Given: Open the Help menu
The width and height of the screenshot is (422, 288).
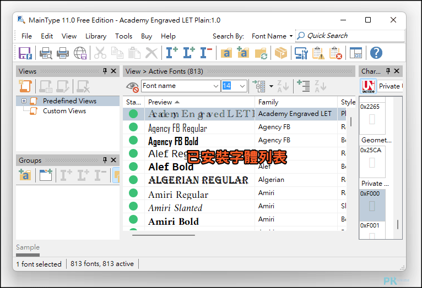Looking at the screenshot, I should click(168, 36).
